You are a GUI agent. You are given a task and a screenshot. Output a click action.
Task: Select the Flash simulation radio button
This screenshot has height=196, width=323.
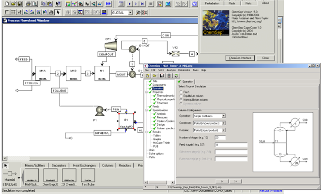[x=181, y=92]
